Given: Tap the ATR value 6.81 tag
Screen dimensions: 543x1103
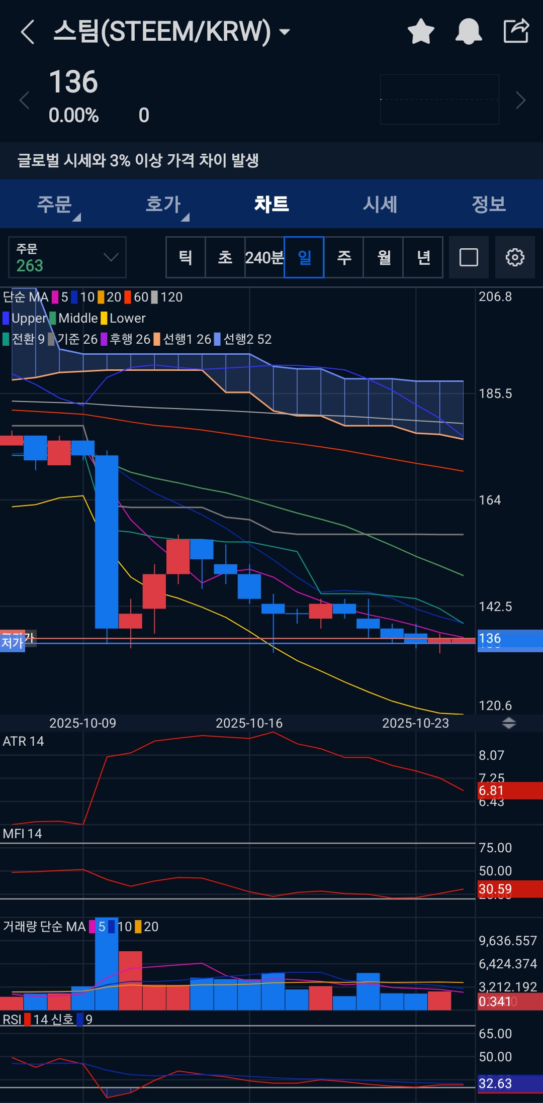Looking at the screenshot, I should [510, 790].
